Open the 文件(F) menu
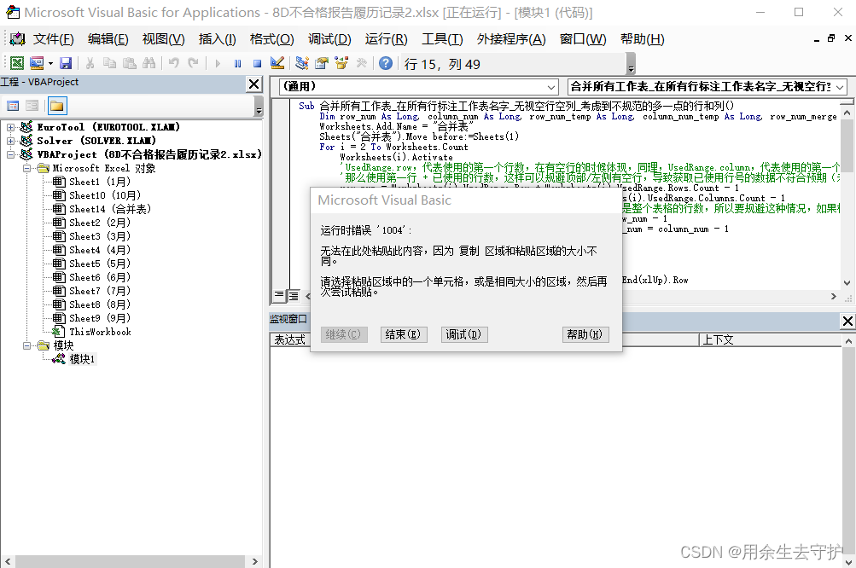This screenshot has width=856, height=568. 53,39
